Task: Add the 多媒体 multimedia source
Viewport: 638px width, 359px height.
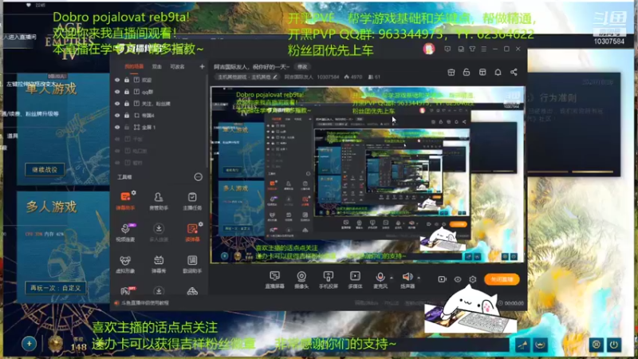Action: [x=355, y=280]
